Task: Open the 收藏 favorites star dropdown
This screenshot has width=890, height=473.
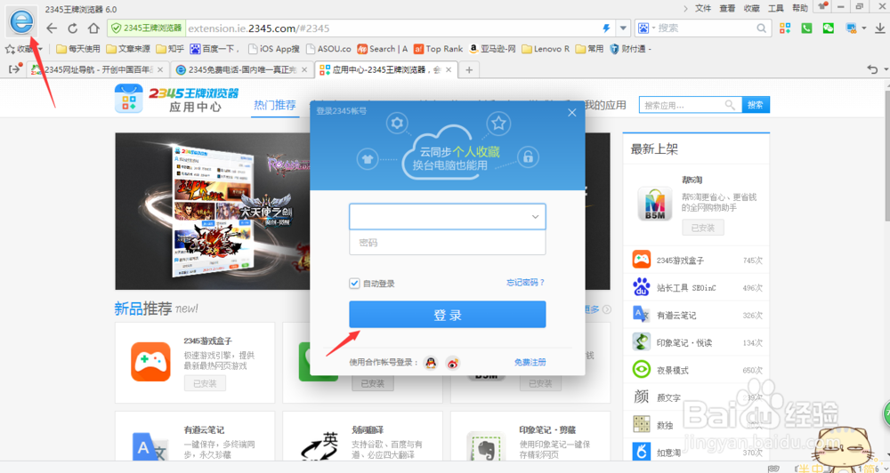Action: [24, 49]
